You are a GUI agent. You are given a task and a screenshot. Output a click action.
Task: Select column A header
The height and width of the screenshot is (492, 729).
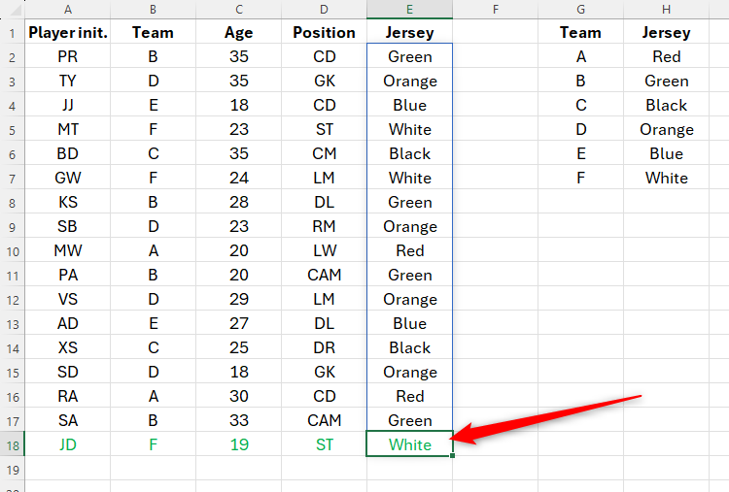click(x=67, y=9)
